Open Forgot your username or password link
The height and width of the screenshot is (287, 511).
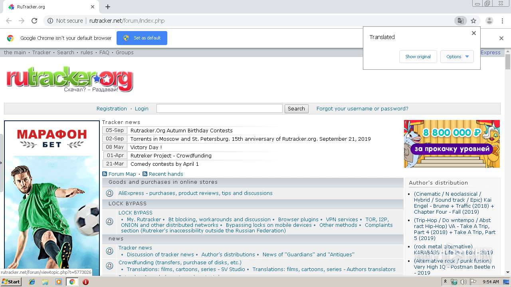click(362, 108)
